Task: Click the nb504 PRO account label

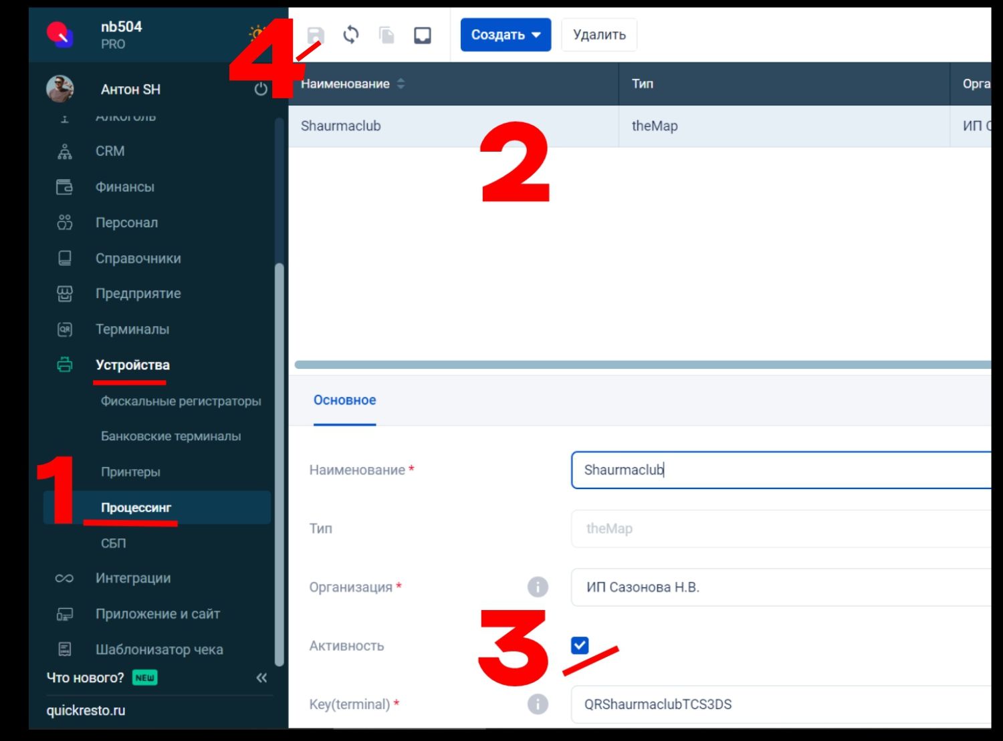Action: tap(121, 35)
